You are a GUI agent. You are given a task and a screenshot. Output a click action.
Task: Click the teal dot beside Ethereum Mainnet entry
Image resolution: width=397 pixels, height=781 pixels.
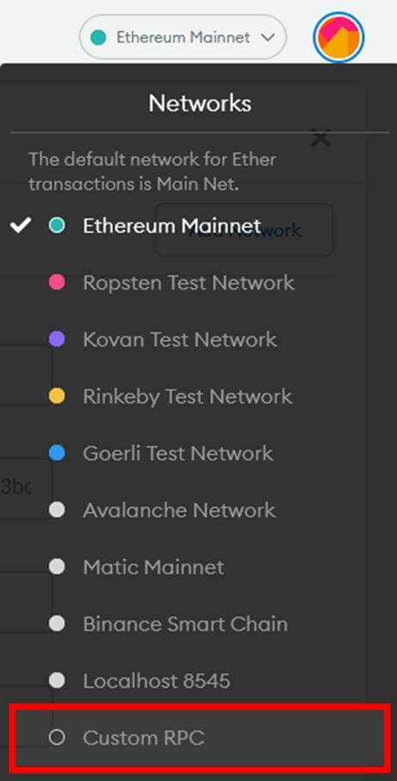pyautogui.click(x=57, y=226)
